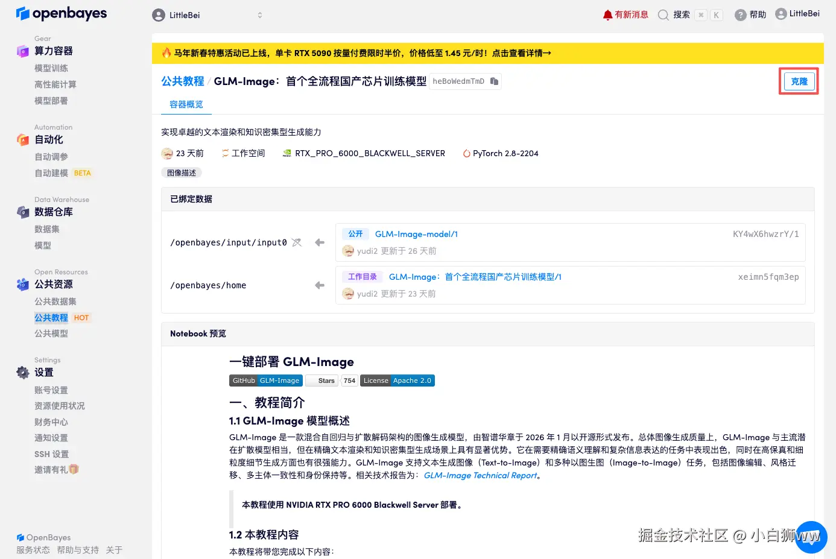The image size is (836, 559).
Task: Click yudi2 avatar updated 26 天前
Action: (x=348, y=251)
